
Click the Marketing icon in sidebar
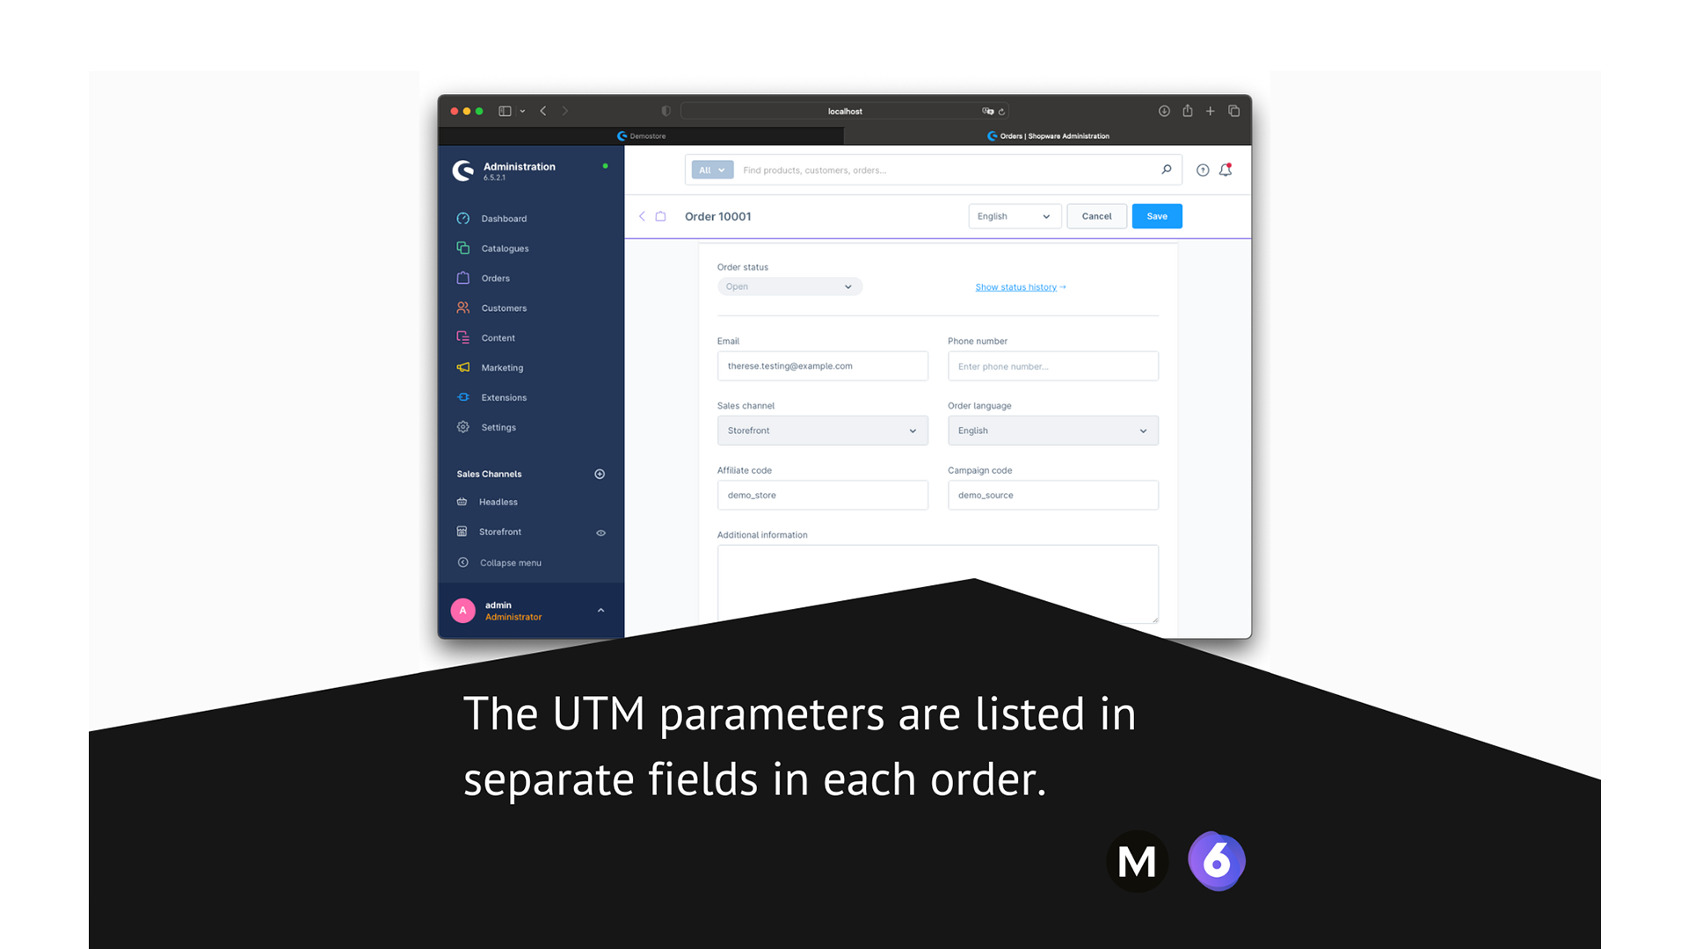pos(465,366)
